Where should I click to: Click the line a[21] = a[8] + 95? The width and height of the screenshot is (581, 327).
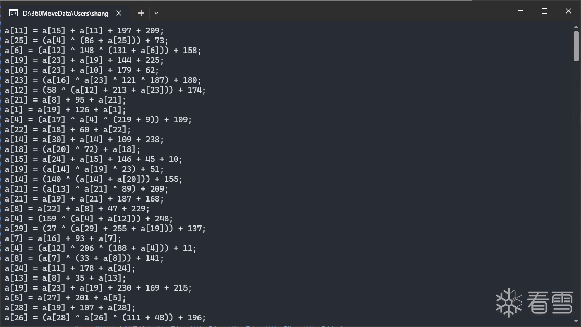[x=65, y=100]
